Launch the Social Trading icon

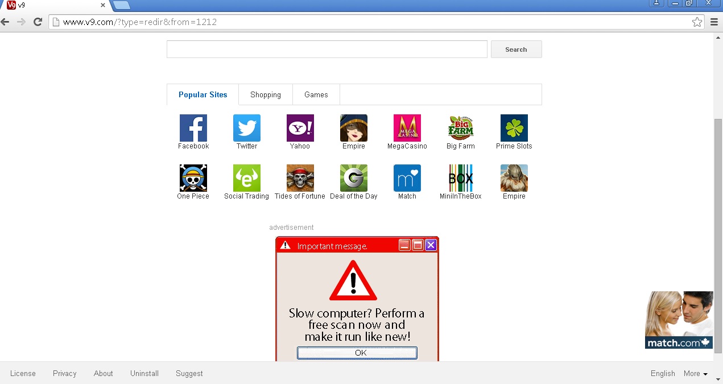(247, 178)
